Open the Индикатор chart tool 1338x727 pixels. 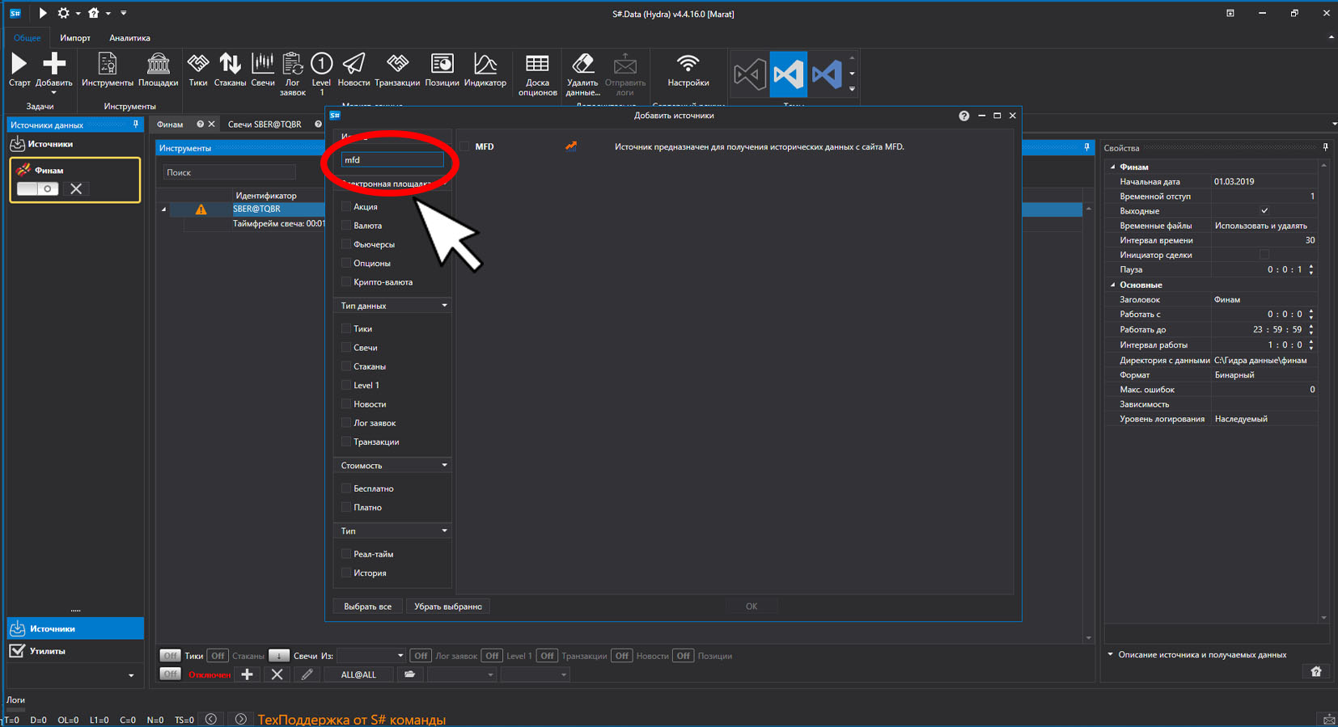(x=485, y=70)
